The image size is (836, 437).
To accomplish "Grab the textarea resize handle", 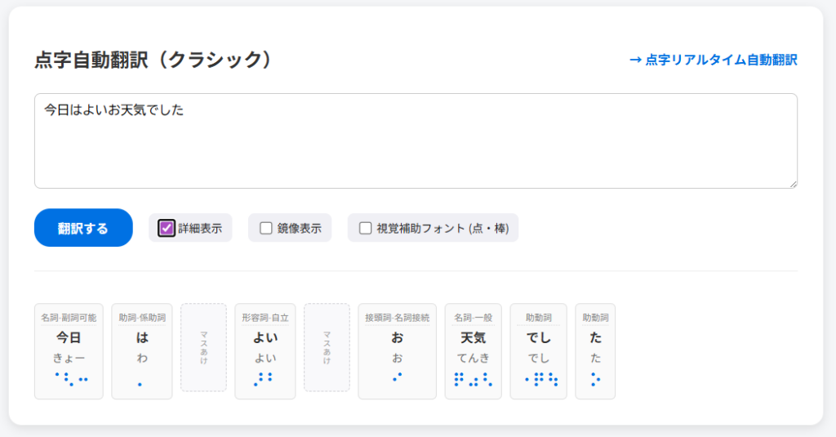I will [793, 184].
